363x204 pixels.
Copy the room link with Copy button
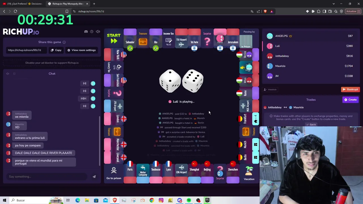click(x=56, y=50)
